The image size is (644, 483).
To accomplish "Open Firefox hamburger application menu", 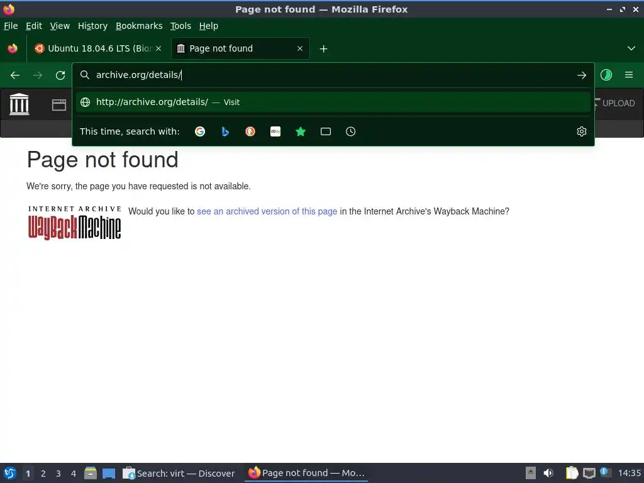I will (x=629, y=75).
